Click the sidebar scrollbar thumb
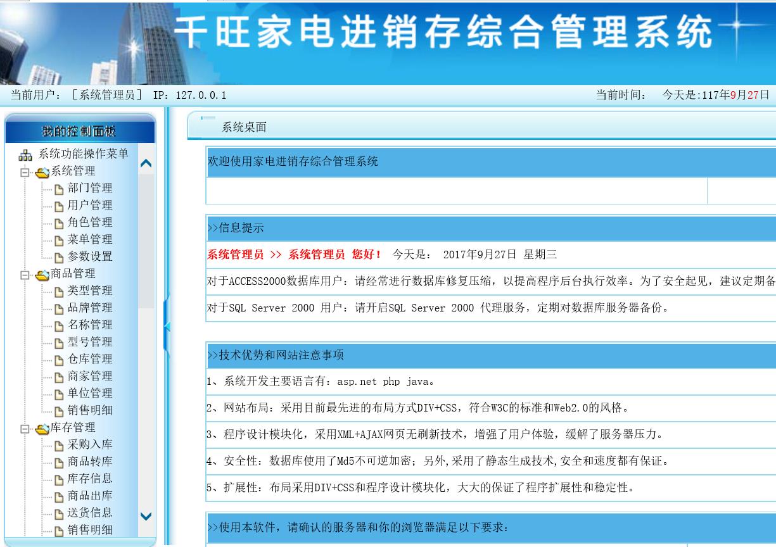This screenshot has width=776, height=547. tap(146, 241)
